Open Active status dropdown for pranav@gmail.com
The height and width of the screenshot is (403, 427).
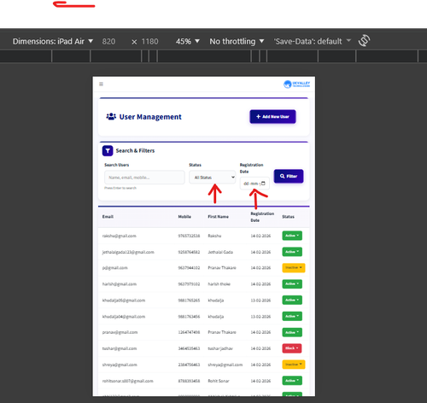tap(292, 332)
